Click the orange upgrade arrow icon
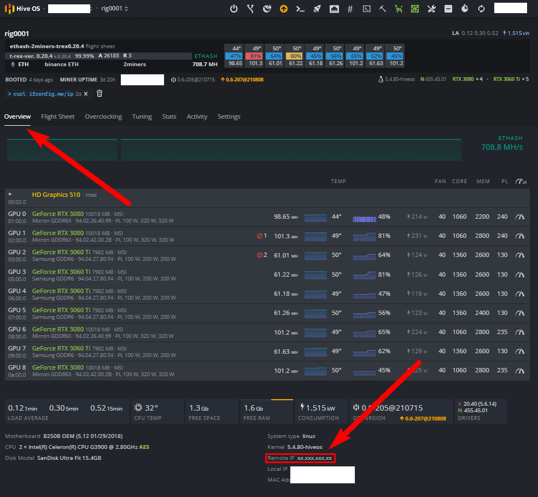 click(x=283, y=9)
